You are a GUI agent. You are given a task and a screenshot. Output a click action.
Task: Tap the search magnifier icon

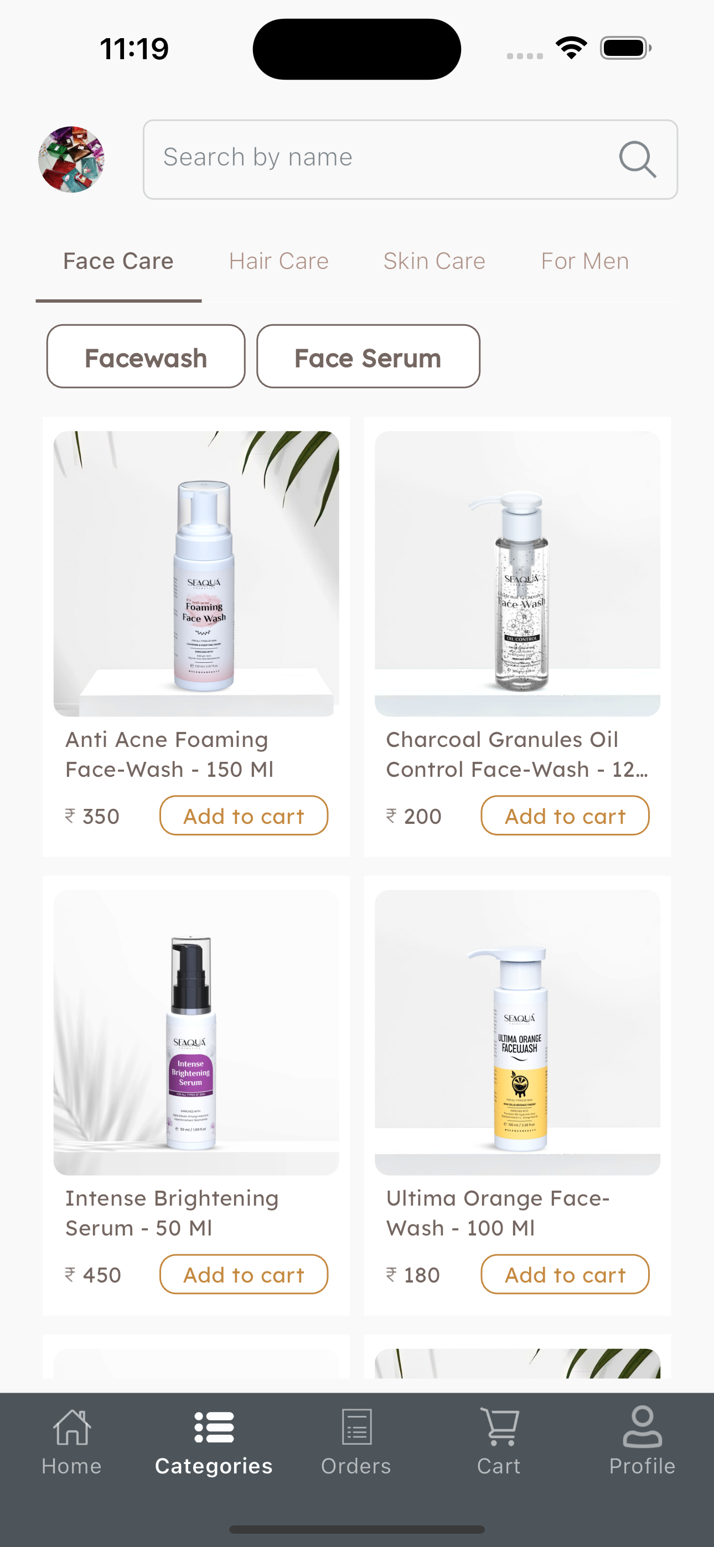(637, 159)
